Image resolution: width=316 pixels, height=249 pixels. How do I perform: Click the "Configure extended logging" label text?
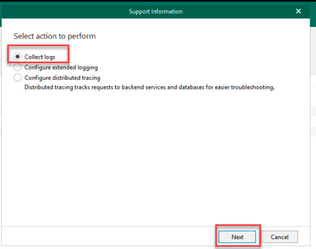[x=61, y=67]
